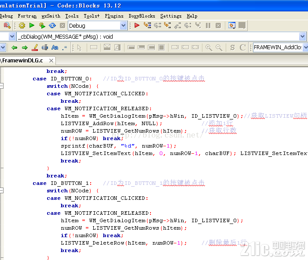Toggle comments with the C icon

point(242,47)
